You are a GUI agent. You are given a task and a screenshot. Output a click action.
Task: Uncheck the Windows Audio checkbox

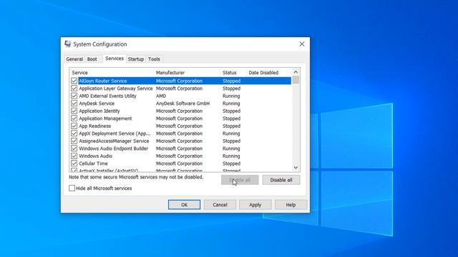tap(74, 156)
